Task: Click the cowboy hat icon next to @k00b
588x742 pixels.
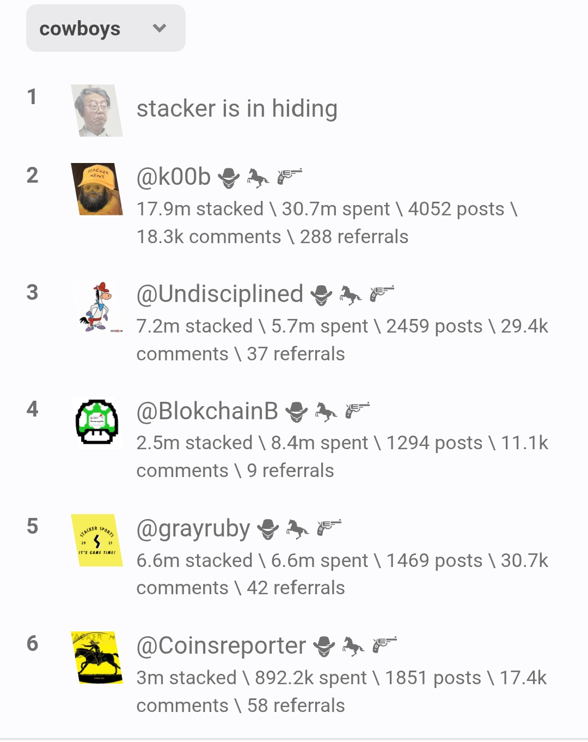Action: [x=229, y=178]
